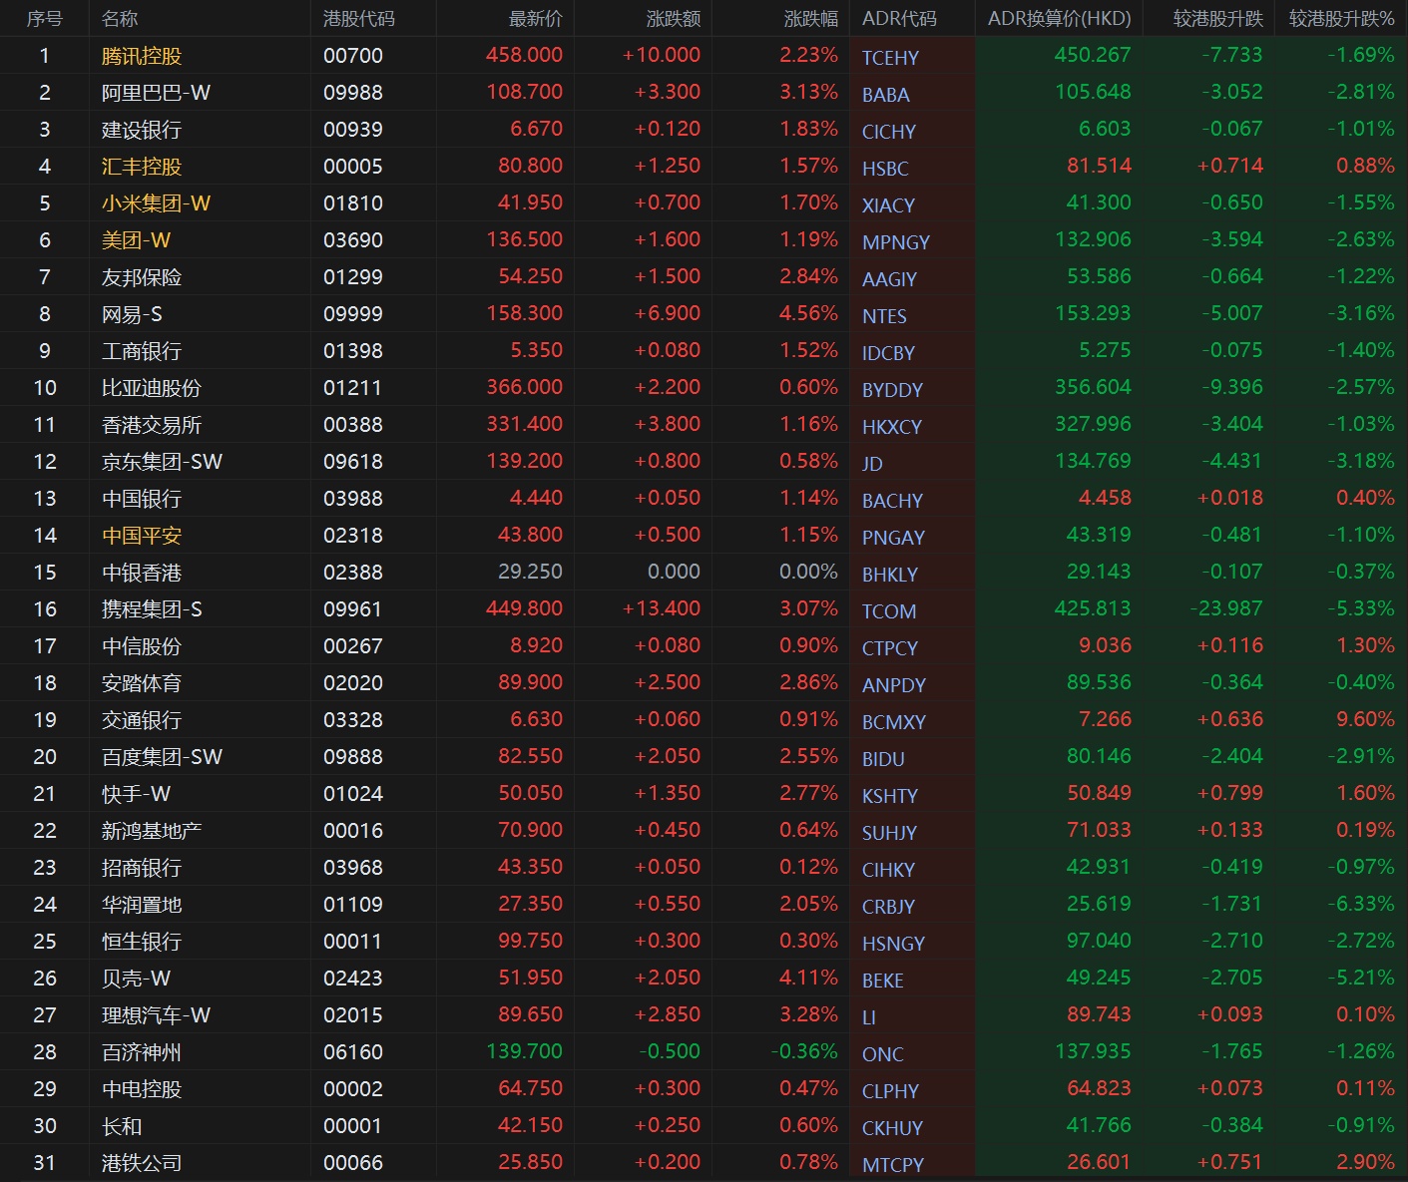Select 阿里巴巴-W in the name column
Screen dimensions: 1408x1182
pos(156,93)
